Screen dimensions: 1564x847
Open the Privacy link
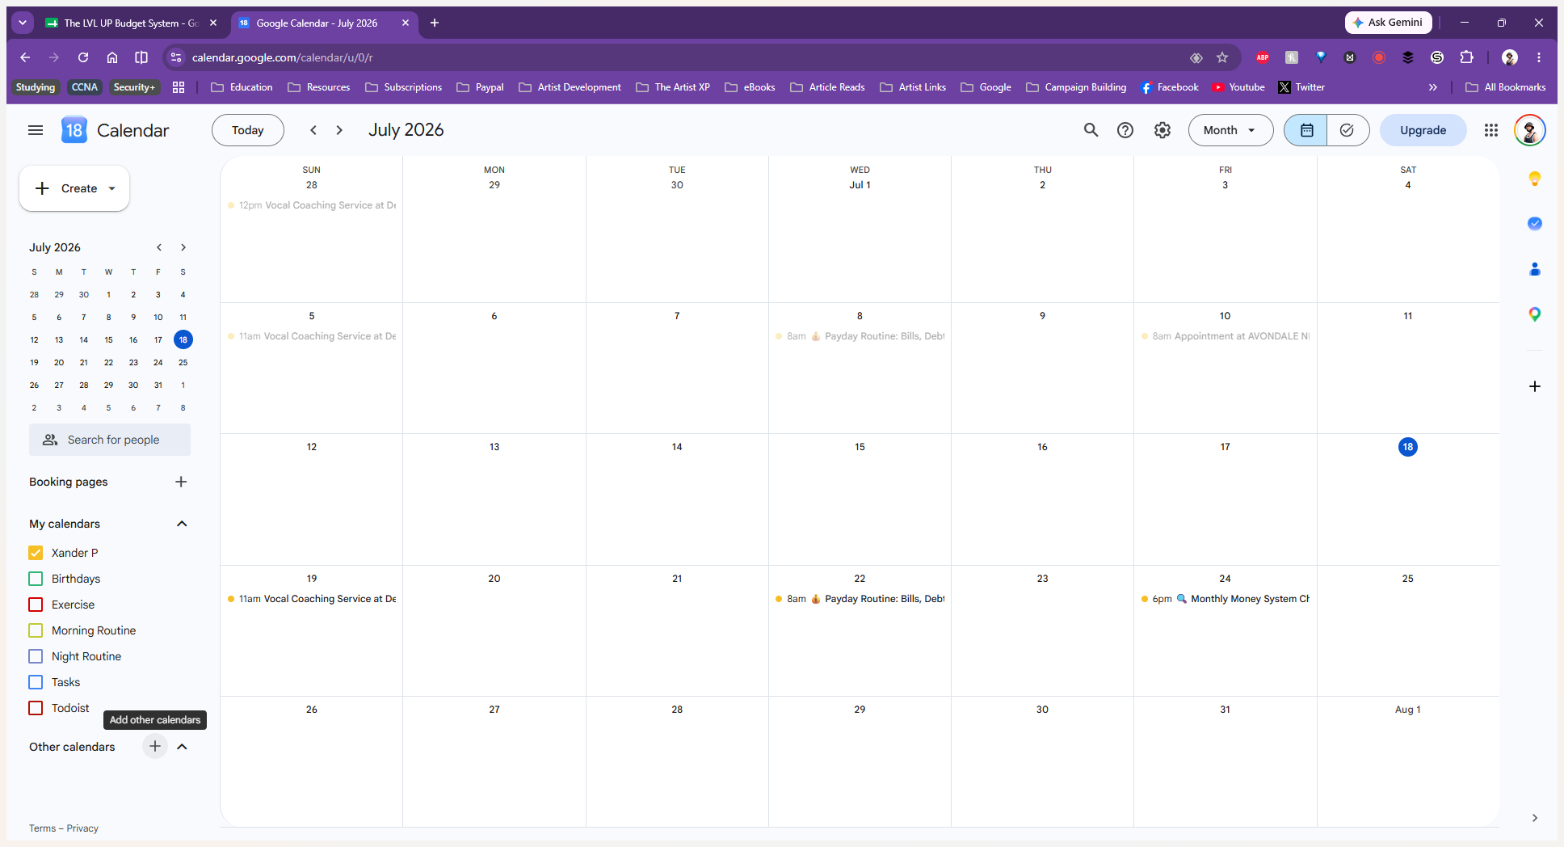point(82,828)
